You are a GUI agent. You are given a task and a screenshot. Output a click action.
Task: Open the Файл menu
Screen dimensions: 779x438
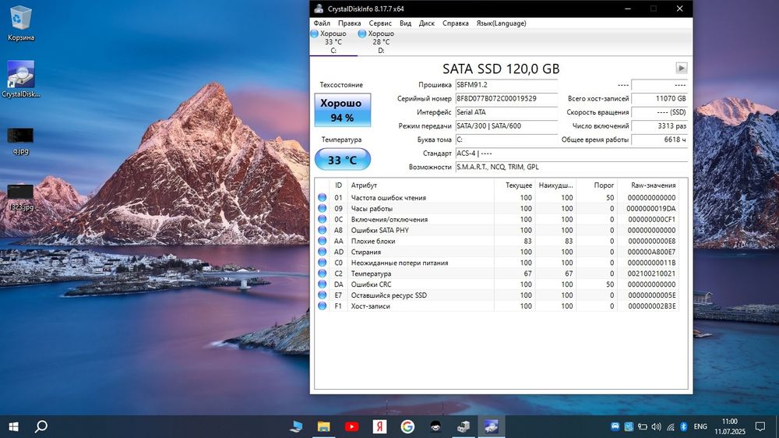322,23
